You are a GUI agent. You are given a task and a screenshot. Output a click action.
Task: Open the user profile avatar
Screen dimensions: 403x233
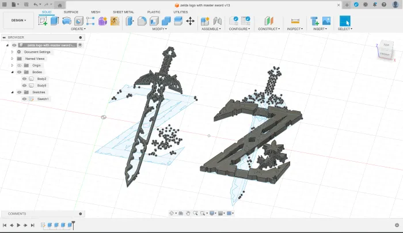point(396,5)
